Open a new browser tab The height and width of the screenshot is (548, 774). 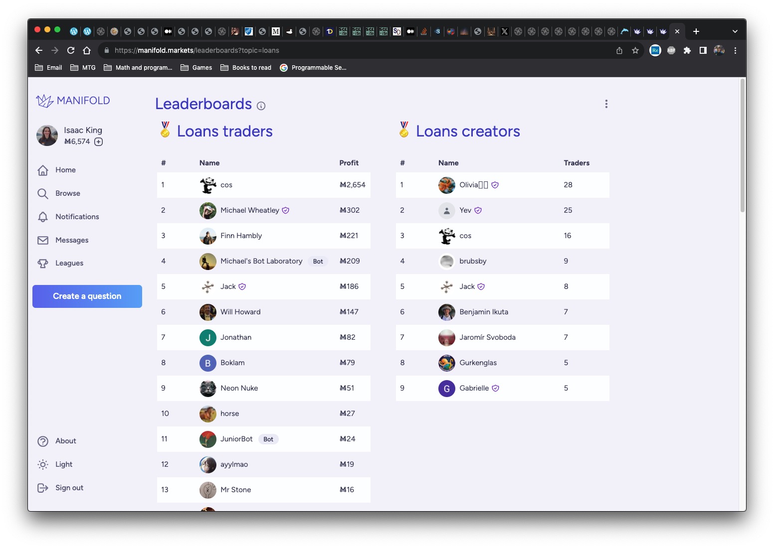pos(696,31)
